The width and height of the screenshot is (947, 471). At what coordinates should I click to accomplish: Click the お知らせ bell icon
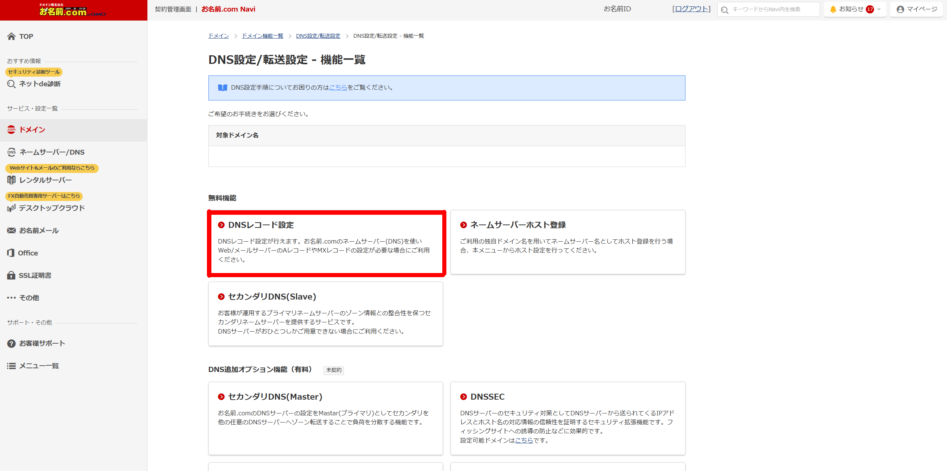point(833,9)
